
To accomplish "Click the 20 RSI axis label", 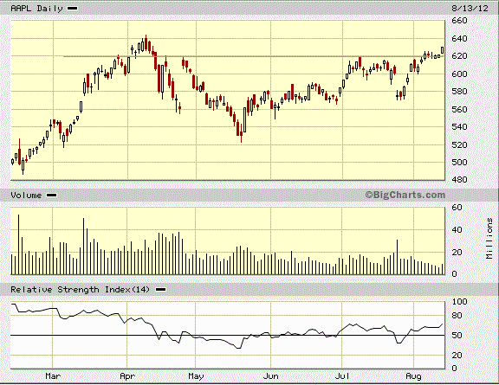I will 457,356.
